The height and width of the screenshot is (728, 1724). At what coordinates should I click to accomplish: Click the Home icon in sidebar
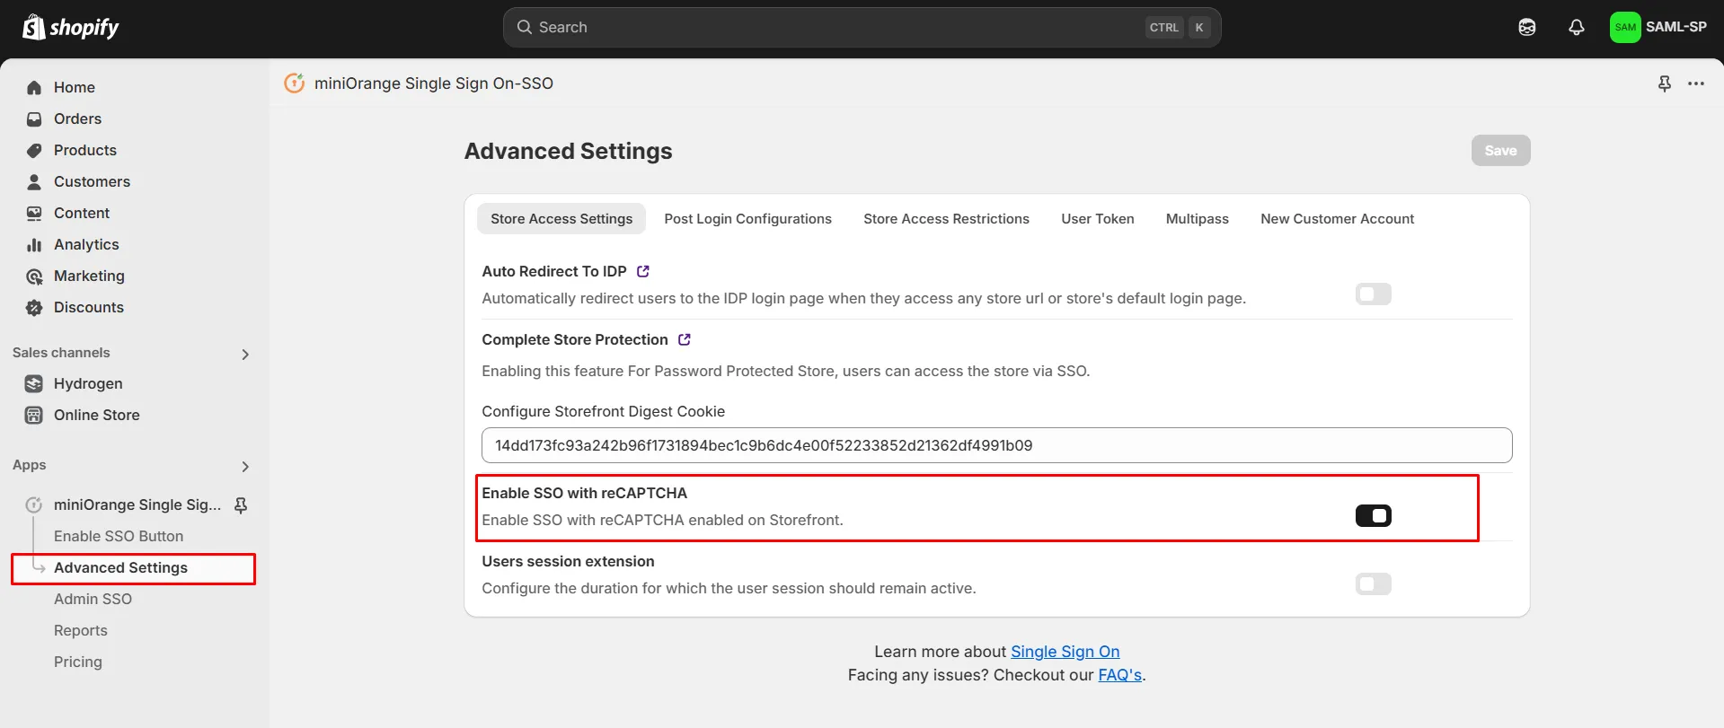pyautogui.click(x=34, y=87)
